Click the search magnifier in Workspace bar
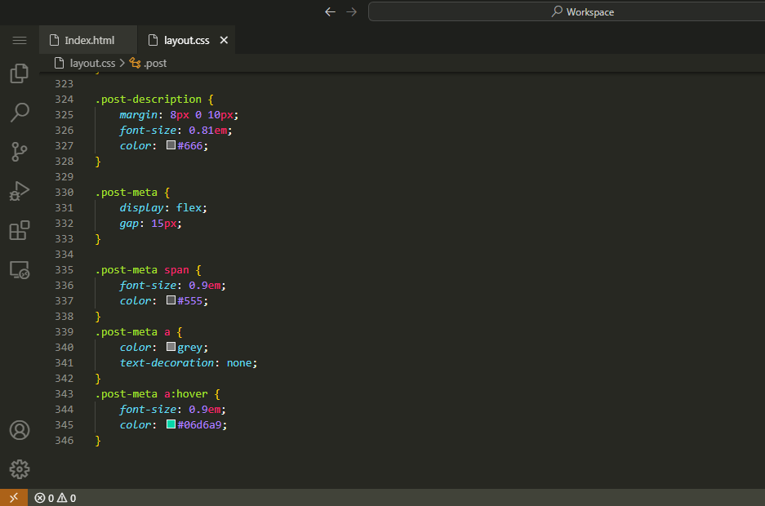The height and width of the screenshot is (506, 765). [557, 11]
